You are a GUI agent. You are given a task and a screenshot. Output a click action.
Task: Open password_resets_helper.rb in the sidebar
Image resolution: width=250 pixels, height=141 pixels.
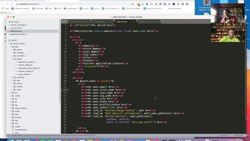click(x=29, y=68)
